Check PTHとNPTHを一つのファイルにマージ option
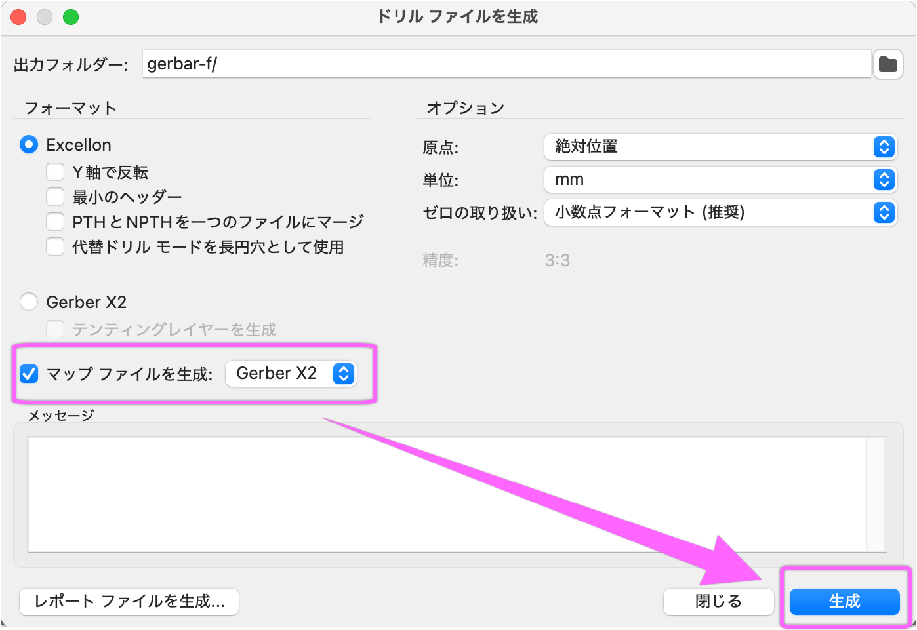 55,222
